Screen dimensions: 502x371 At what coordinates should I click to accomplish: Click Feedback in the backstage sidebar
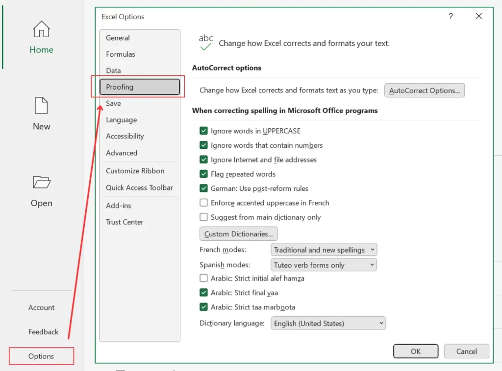43,332
